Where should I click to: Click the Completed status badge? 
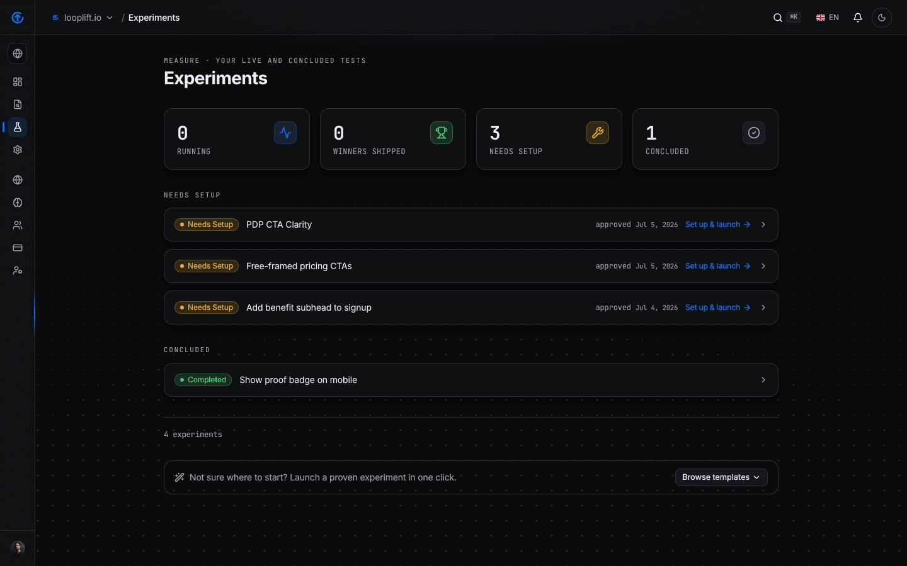pos(203,380)
